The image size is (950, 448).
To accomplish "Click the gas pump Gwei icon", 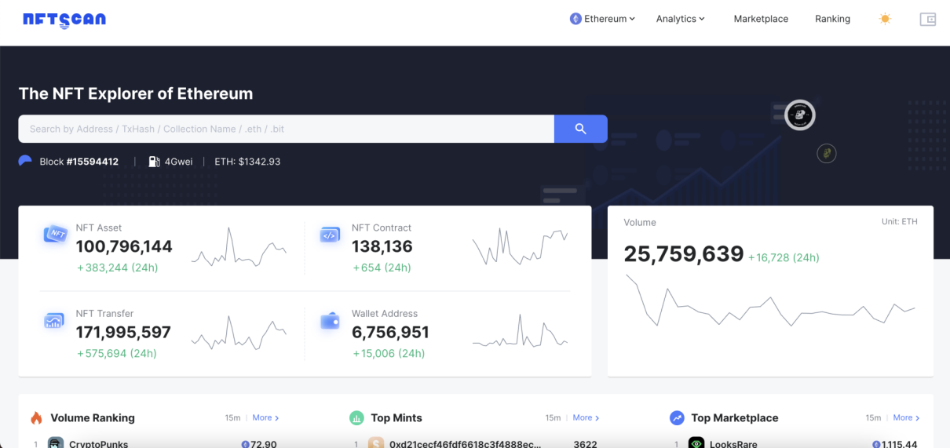I will [154, 162].
